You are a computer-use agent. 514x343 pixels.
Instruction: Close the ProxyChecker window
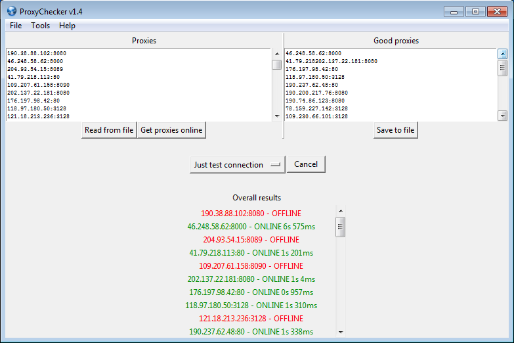click(x=497, y=11)
